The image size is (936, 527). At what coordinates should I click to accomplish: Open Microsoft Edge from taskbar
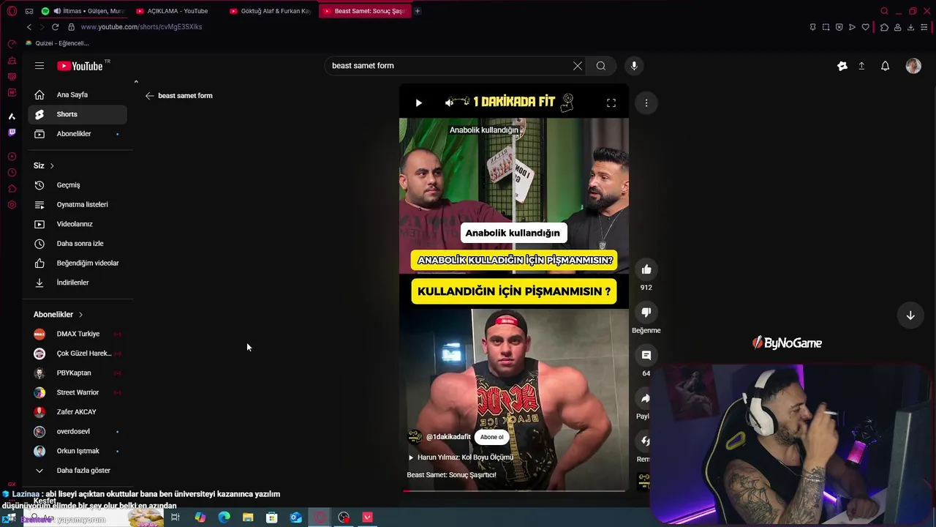click(x=224, y=517)
